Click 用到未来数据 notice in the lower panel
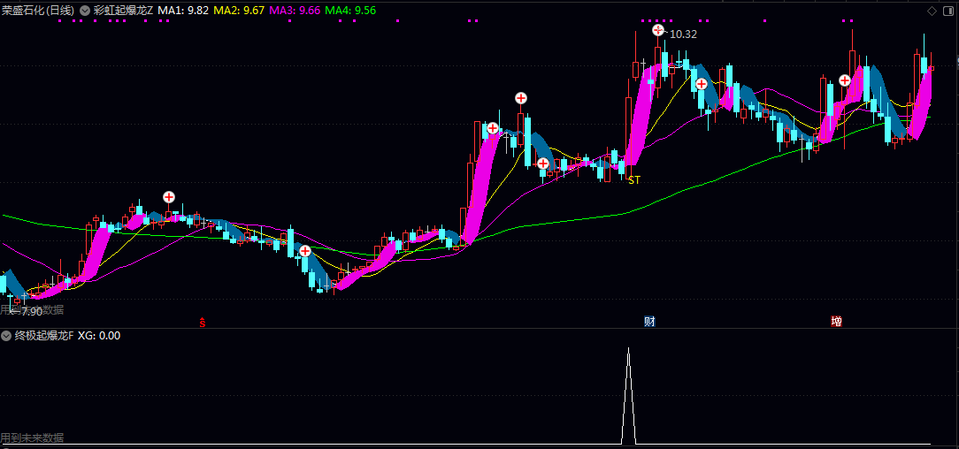The image size is (959, 449). [x=32, y=438]
